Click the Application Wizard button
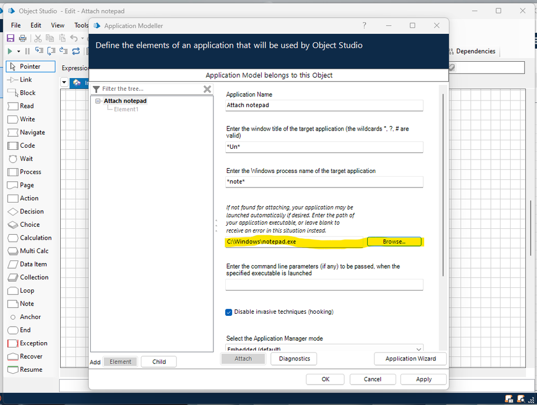This screenshot has height=405, width=537. coord(410,359)
